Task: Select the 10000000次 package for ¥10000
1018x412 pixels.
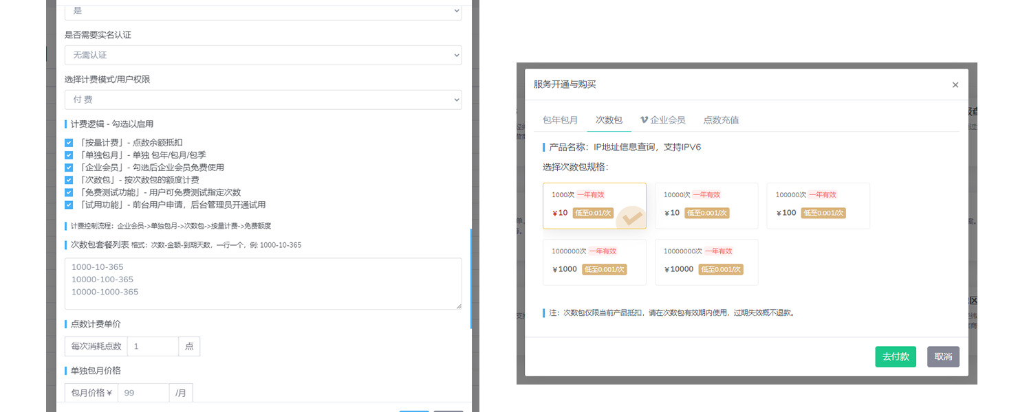Action: (x=706, y=262)
